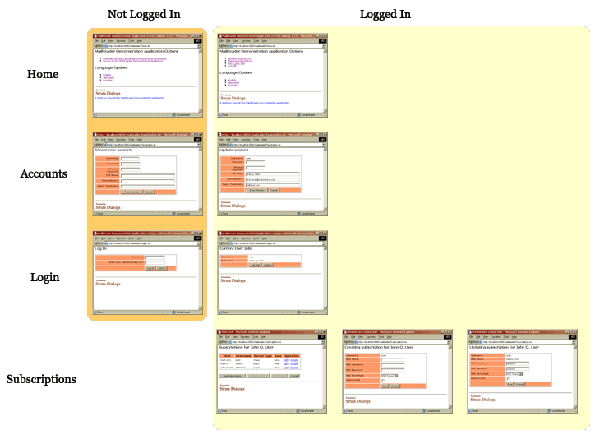Open address bar dropdown in Update account window
Image resolution: width=600 pixels, height=444 pixels.
pyautogui.click(x=324, y=145)
